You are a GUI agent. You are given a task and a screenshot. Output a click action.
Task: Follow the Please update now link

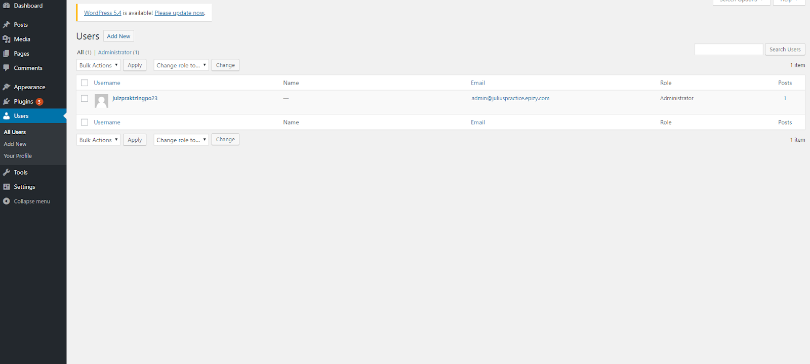(x=180, y=13)
